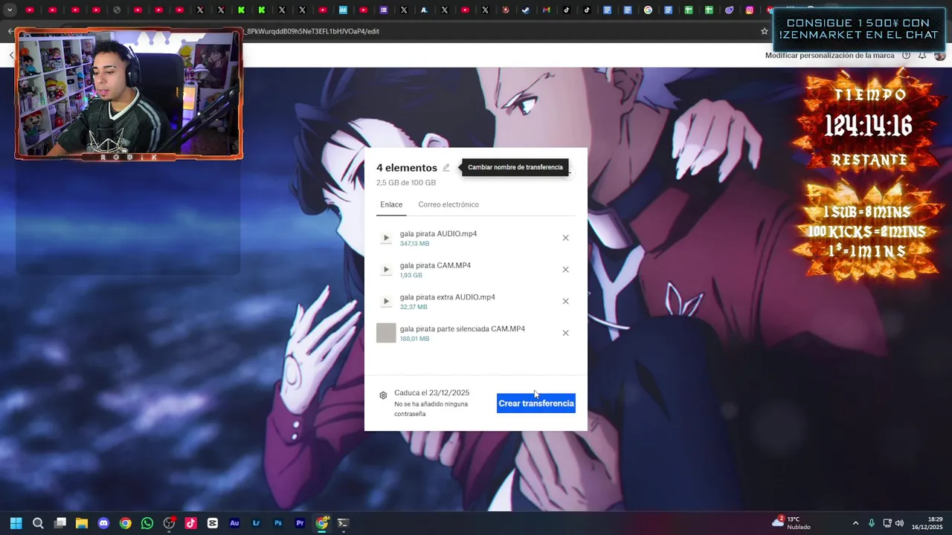952x535 pixels.
Task: Open active Chrome profile window in taskbar
Action: pos(322,523)
